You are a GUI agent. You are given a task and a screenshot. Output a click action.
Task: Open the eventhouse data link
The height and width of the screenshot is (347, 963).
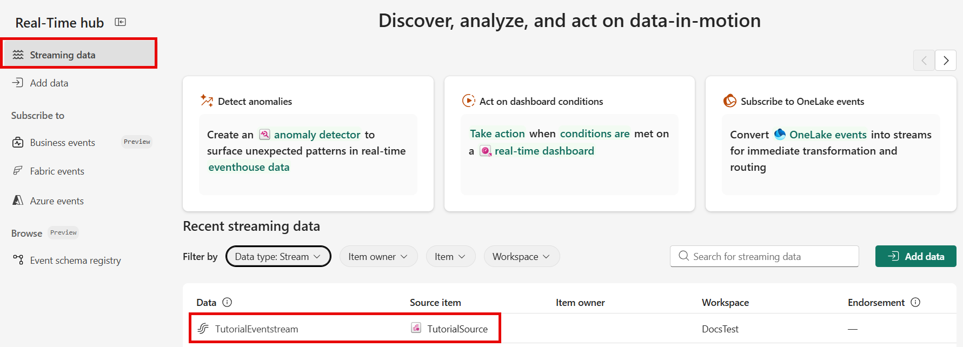pos(249,167)
